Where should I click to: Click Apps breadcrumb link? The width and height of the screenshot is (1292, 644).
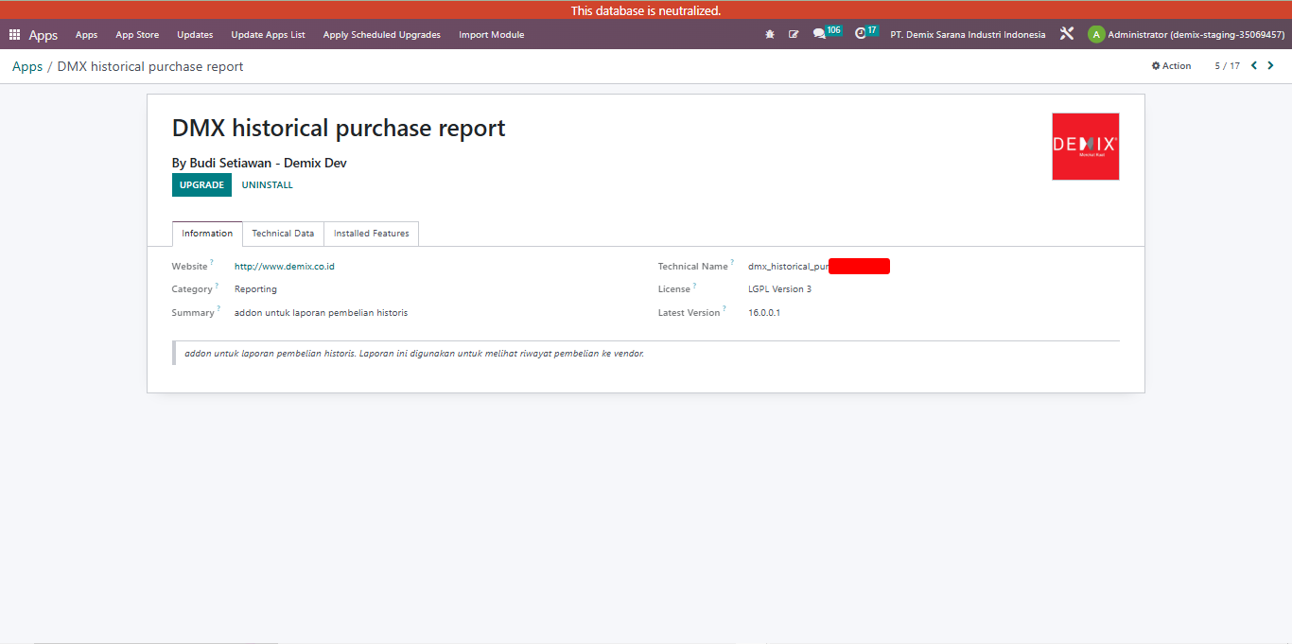(27, 66)
